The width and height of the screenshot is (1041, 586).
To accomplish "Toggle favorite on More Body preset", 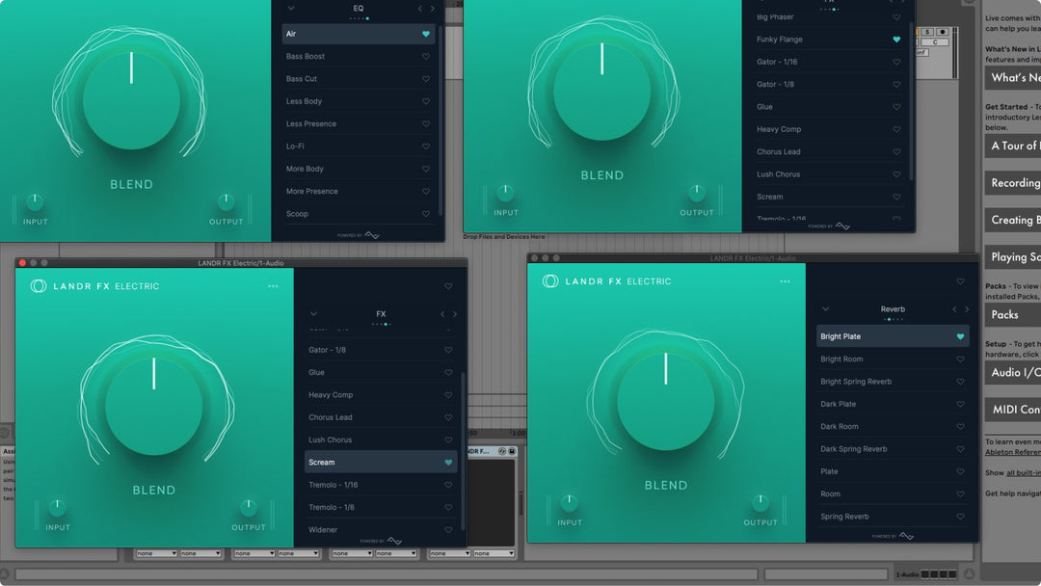I will click(426, 169).
